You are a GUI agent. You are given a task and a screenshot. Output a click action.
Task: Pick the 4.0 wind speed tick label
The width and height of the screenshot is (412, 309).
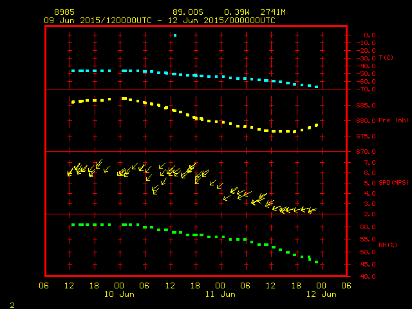[370, 194]
